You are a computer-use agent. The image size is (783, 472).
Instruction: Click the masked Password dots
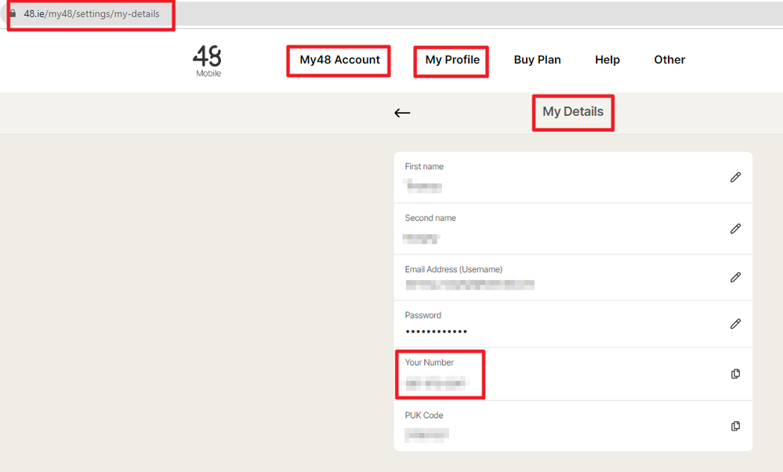(x=437, y=332)
